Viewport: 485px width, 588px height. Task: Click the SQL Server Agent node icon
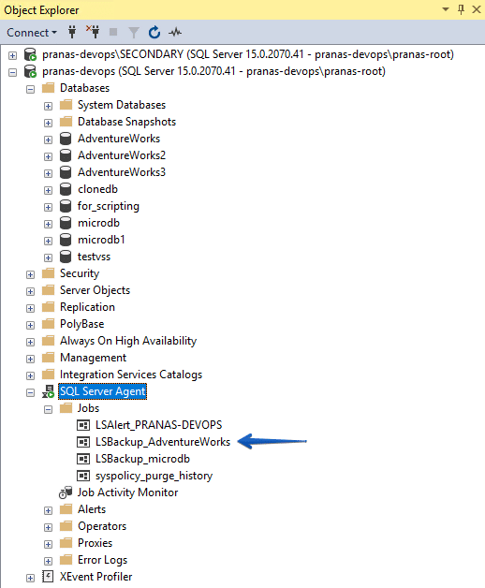tap(48, 391)
